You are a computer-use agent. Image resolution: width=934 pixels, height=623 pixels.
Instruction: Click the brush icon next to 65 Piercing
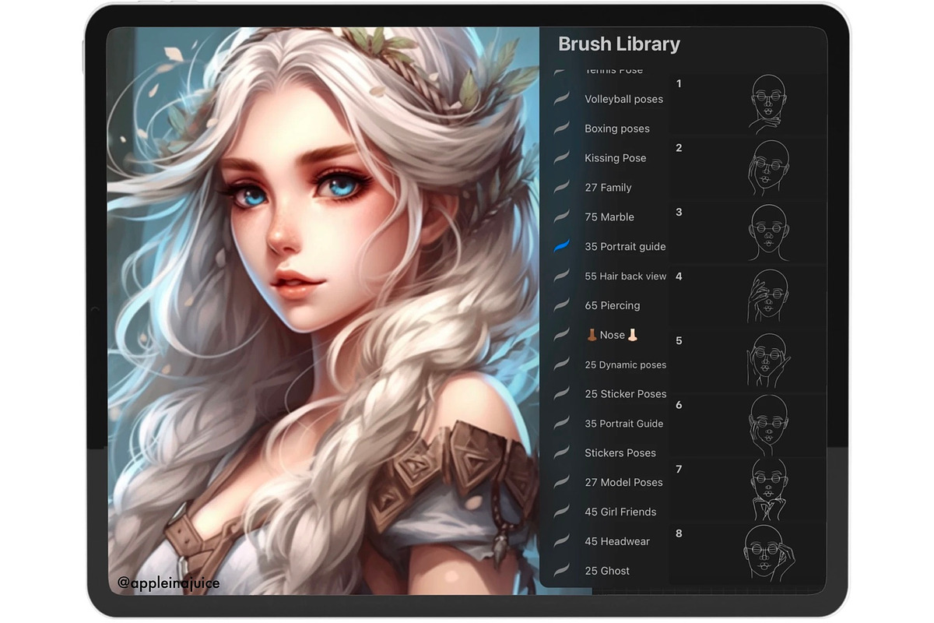pyautogui.click(x=561, y=305)
